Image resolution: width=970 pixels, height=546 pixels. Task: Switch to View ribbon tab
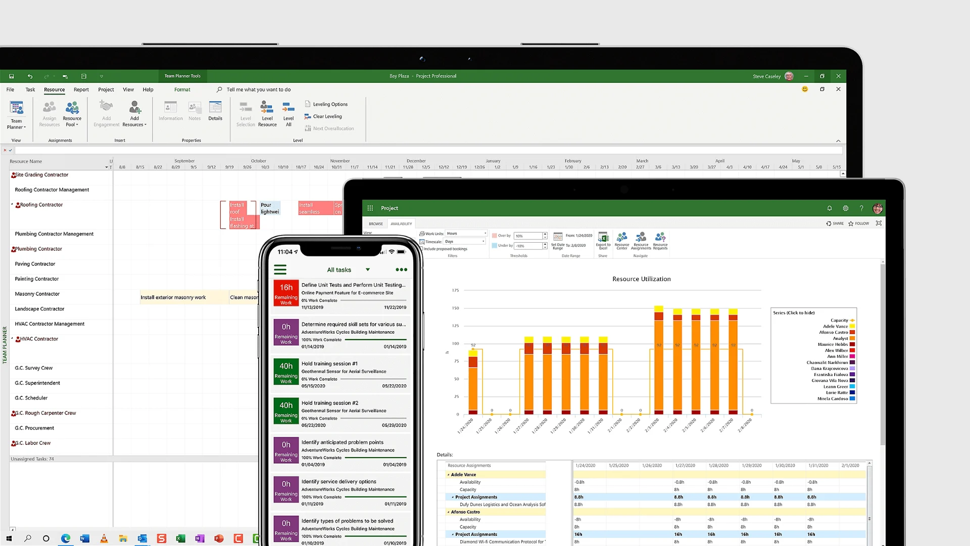click(128, 89)
